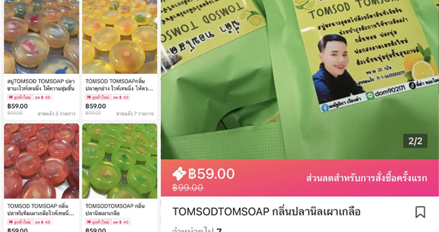Click the coupon ticket icon beside ฿59.00

tap(179, 174)
